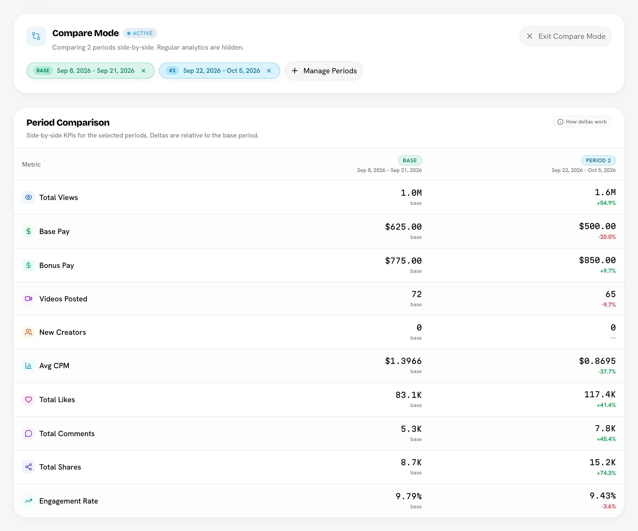
Task: Click the Engagement Rate label
Action: [69, 501]
